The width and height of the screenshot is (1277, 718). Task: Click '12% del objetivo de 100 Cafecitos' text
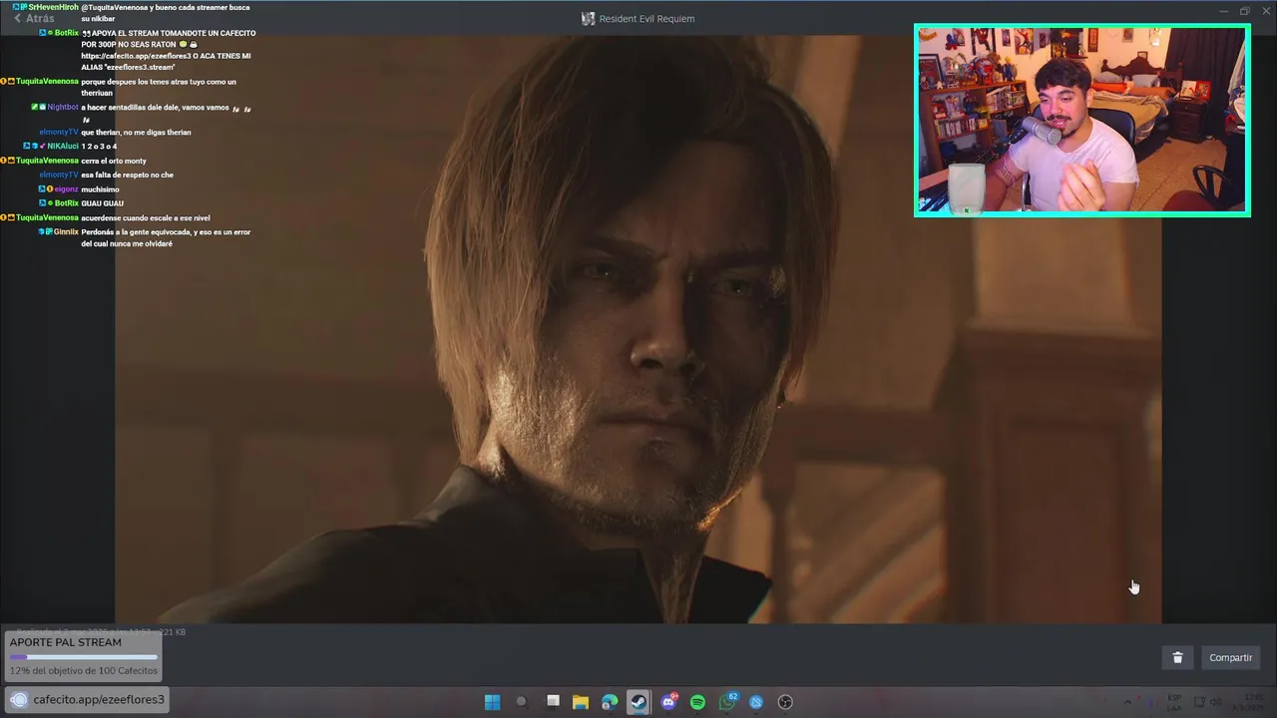tap(84, 671)
